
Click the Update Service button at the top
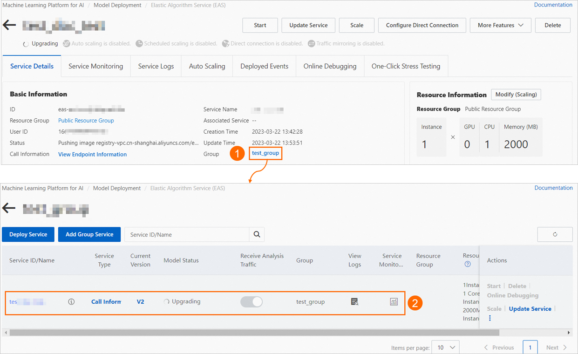[308, 25]
